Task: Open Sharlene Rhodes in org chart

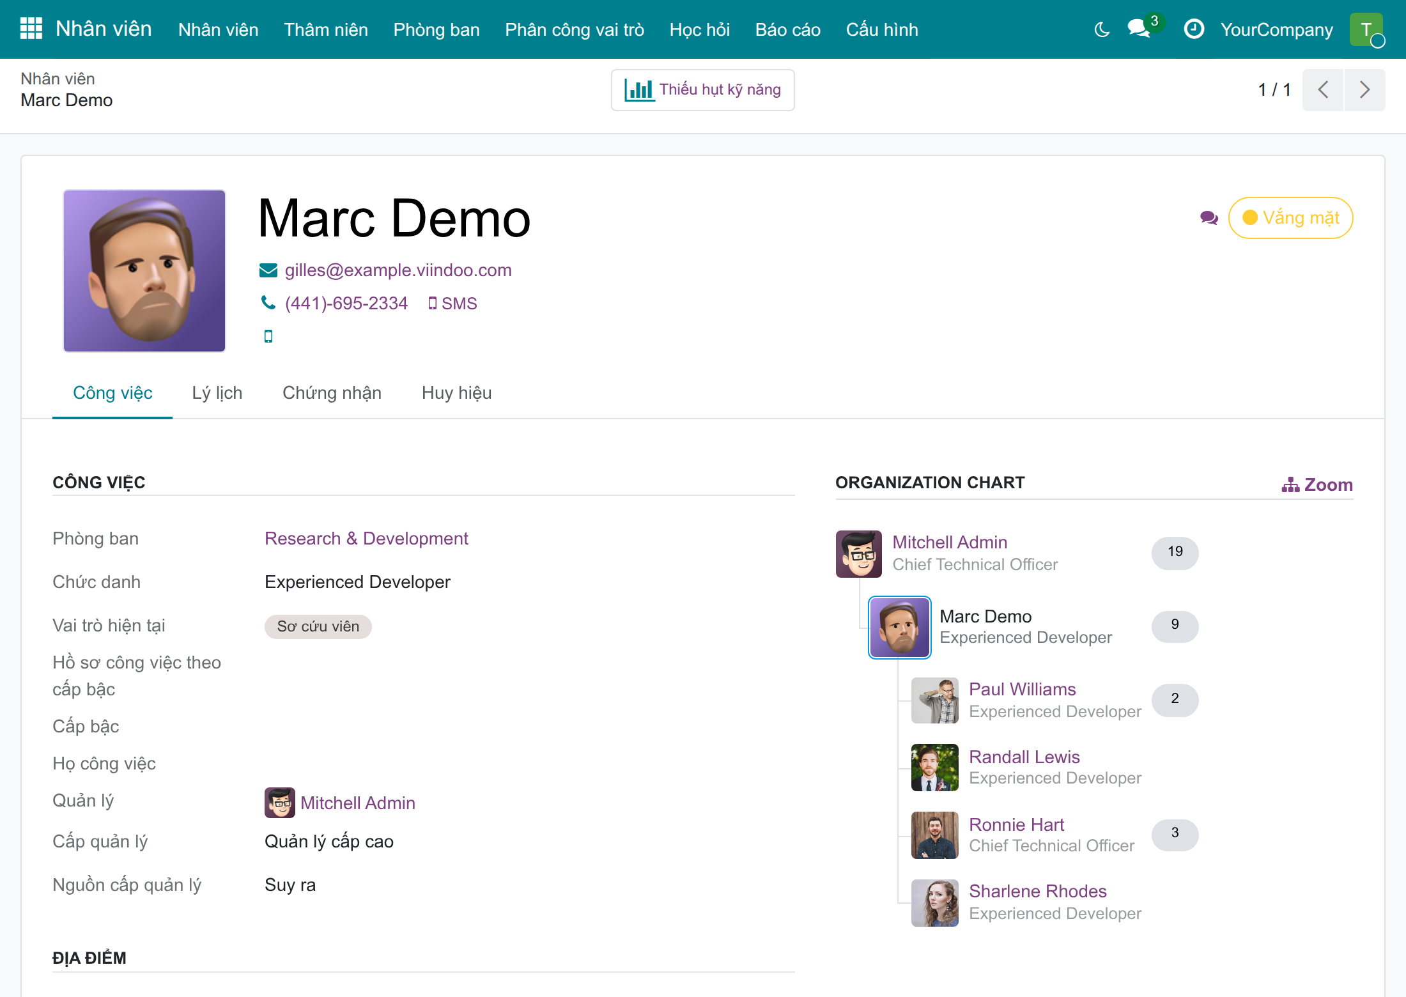Action: (1038, 891)
